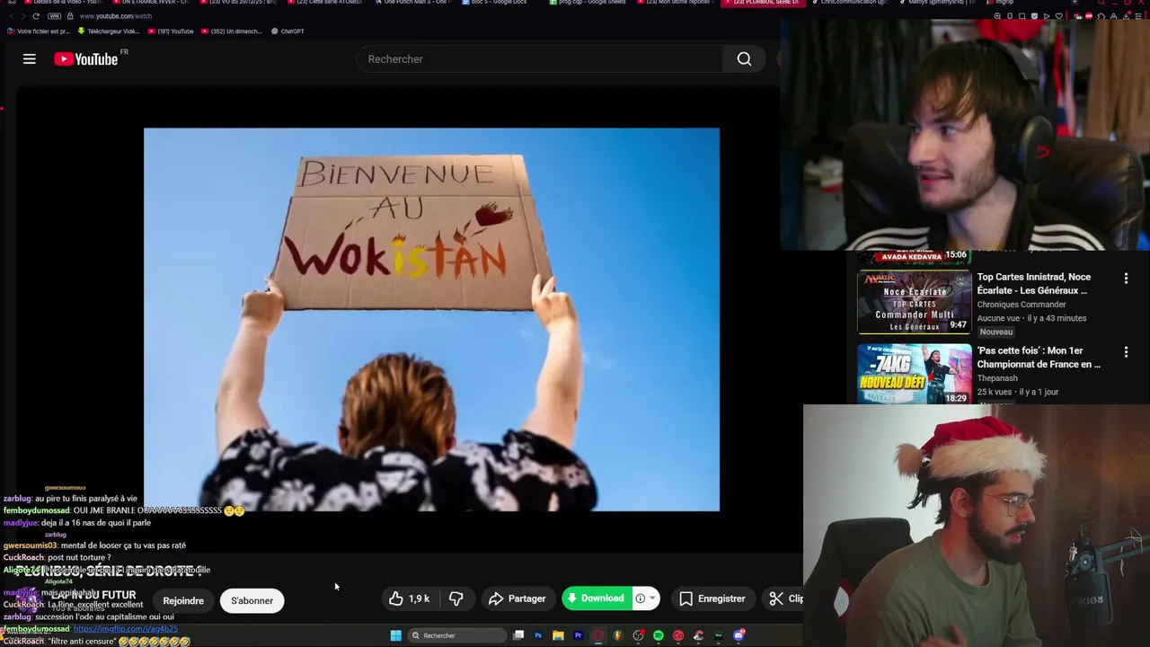Go back with the browser back arrow
Image resolution: width=1150 pixels, height=647 pixels.
[x=10, y=16]
